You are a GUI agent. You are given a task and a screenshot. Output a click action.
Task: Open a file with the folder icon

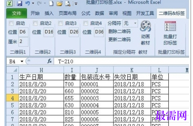[60, 3]
